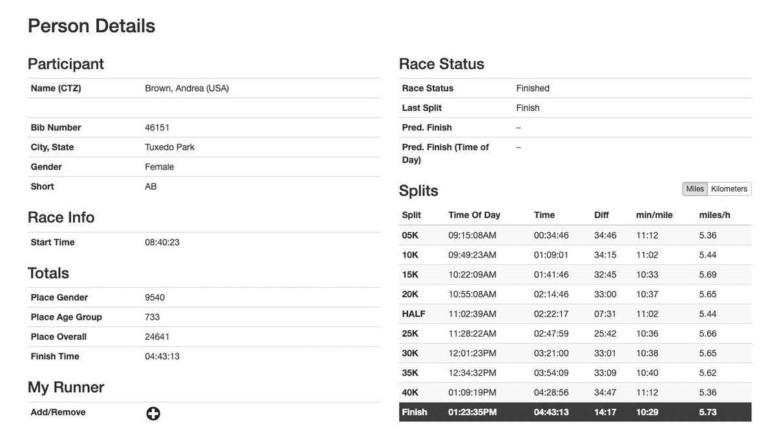The width and height of the screenshot is (775, 445).
Task: Click the runner name Brown, Andrea
Action: coord(187,88)
